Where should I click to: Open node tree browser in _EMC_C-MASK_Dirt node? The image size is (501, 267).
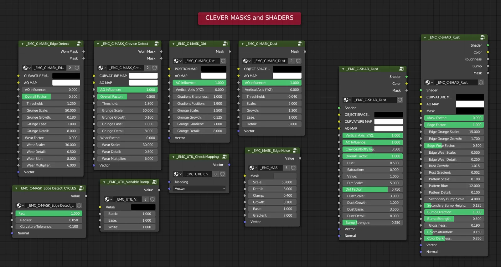pos(178,61)
